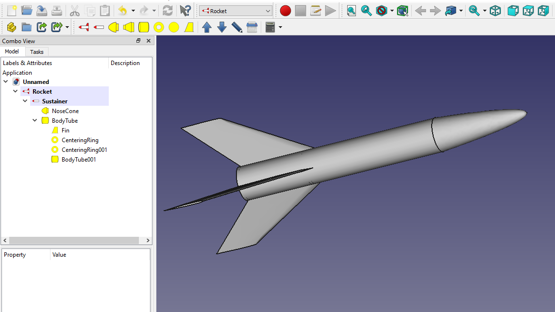The width and height of the screenshot is (555, 312).
Task: Switch to isometric view cube icon
Action: click(495, 11)
